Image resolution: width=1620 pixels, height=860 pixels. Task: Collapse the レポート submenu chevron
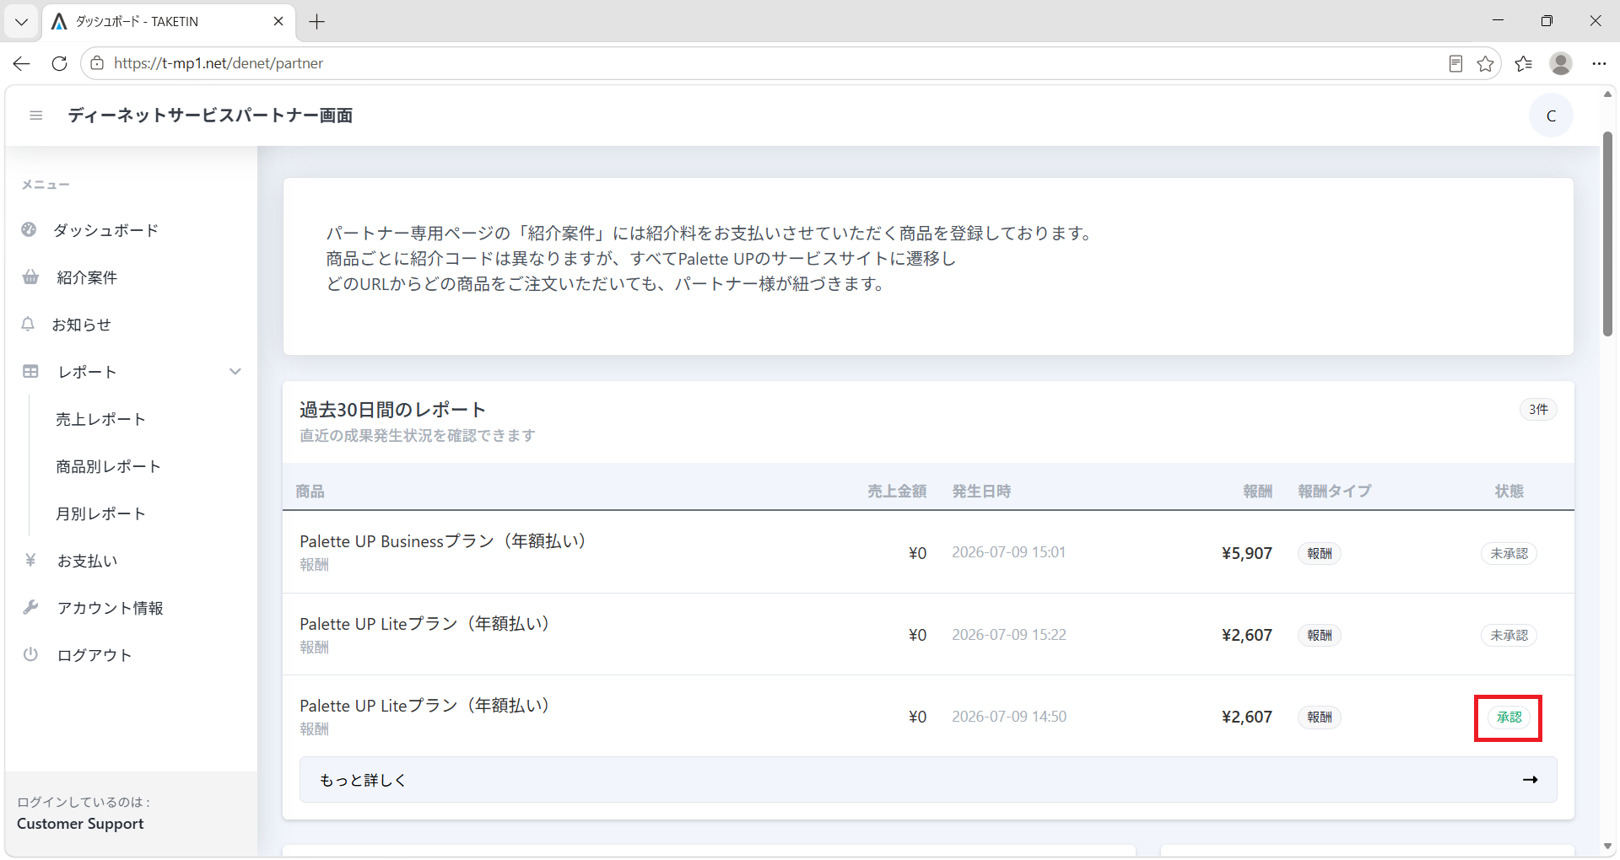[x=235, y=372]
